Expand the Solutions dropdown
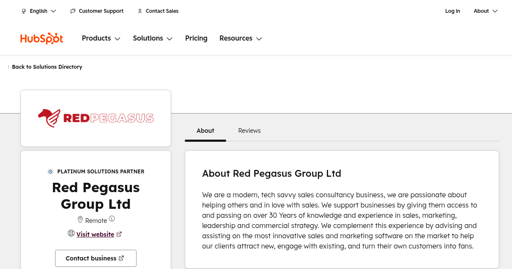Viewport: 512px width, 269px height. click(152, 38)
